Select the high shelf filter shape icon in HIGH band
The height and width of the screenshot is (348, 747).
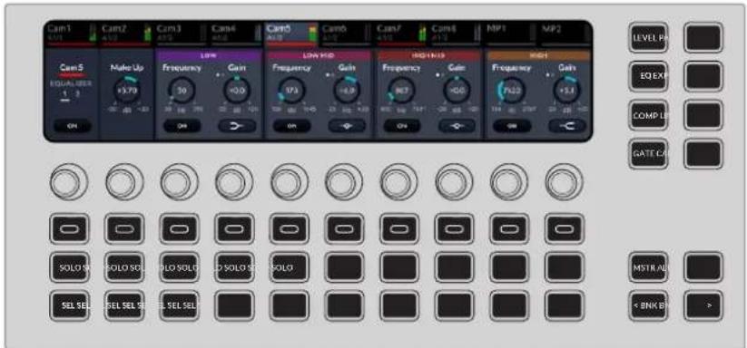click(x=567, y=126)
